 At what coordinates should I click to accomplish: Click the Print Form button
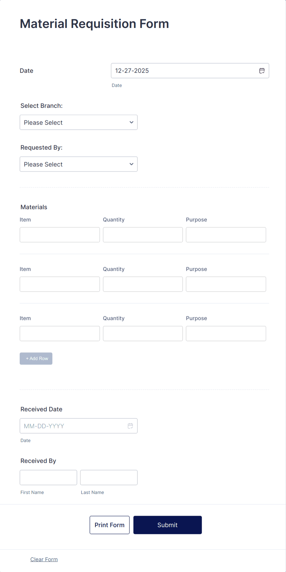pos(109,525)
